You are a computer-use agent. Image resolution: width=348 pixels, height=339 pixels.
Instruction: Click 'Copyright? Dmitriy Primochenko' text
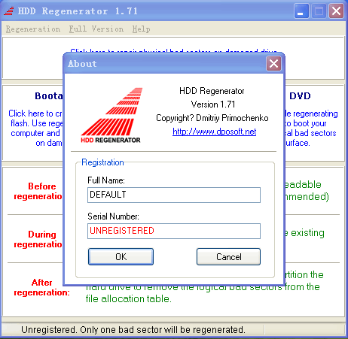pyautogui.click(x=212, y=118)
